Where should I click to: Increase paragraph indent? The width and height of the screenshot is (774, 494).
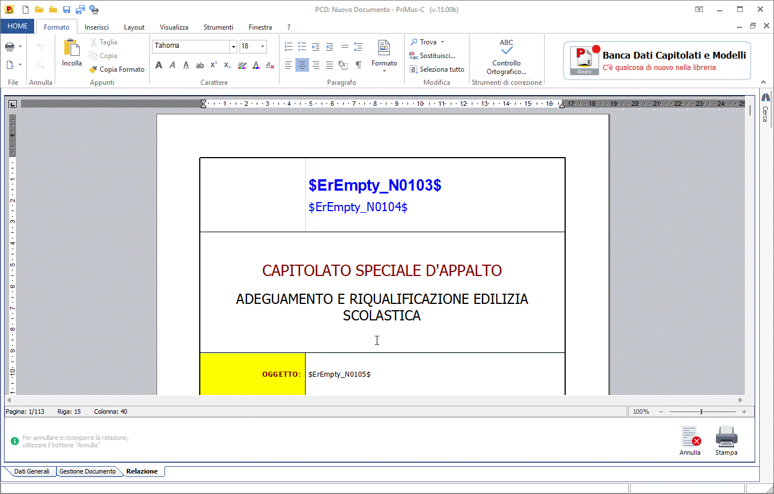tap(330, 47)
